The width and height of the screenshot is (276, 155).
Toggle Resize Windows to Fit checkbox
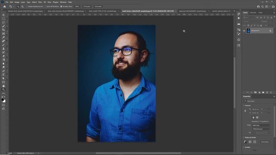click(x=27, y=6)
